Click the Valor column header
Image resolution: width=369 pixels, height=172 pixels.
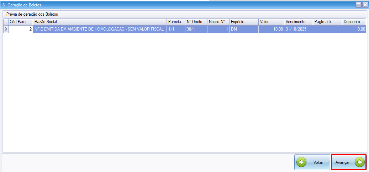tap(271, 22)
